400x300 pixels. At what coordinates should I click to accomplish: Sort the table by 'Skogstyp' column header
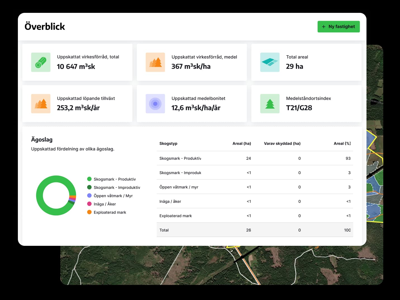click(168, 143)
